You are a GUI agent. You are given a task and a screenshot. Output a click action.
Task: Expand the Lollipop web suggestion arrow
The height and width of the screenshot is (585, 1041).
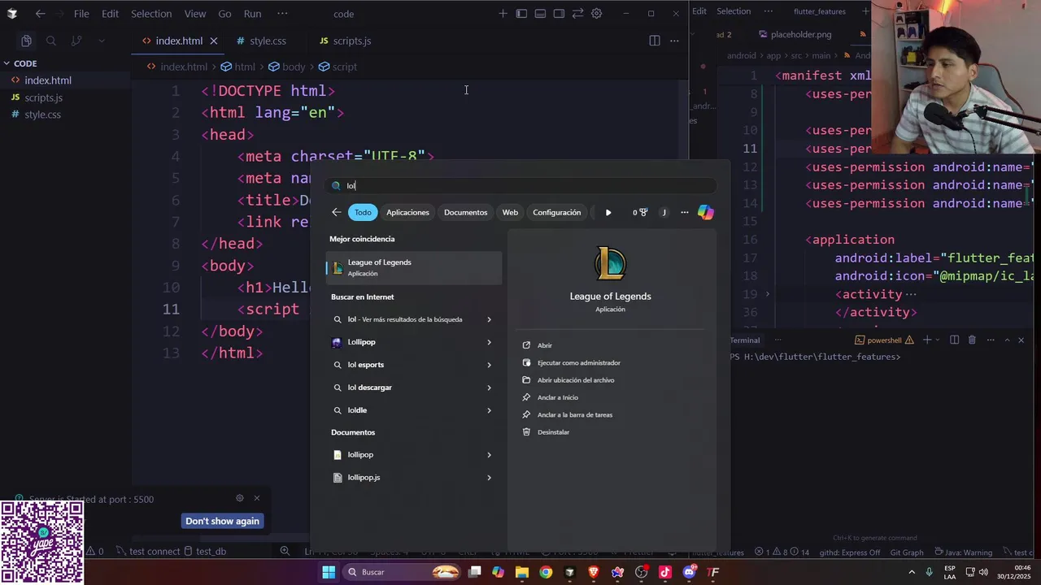click(x=489, y=342)
